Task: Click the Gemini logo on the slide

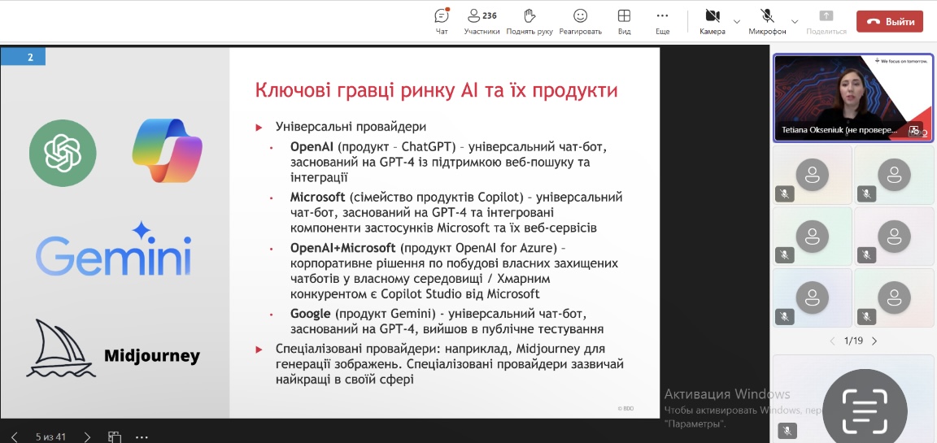Action: pos(114,249)
